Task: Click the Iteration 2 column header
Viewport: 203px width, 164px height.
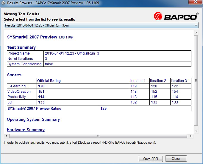Action: pos(158,81)
